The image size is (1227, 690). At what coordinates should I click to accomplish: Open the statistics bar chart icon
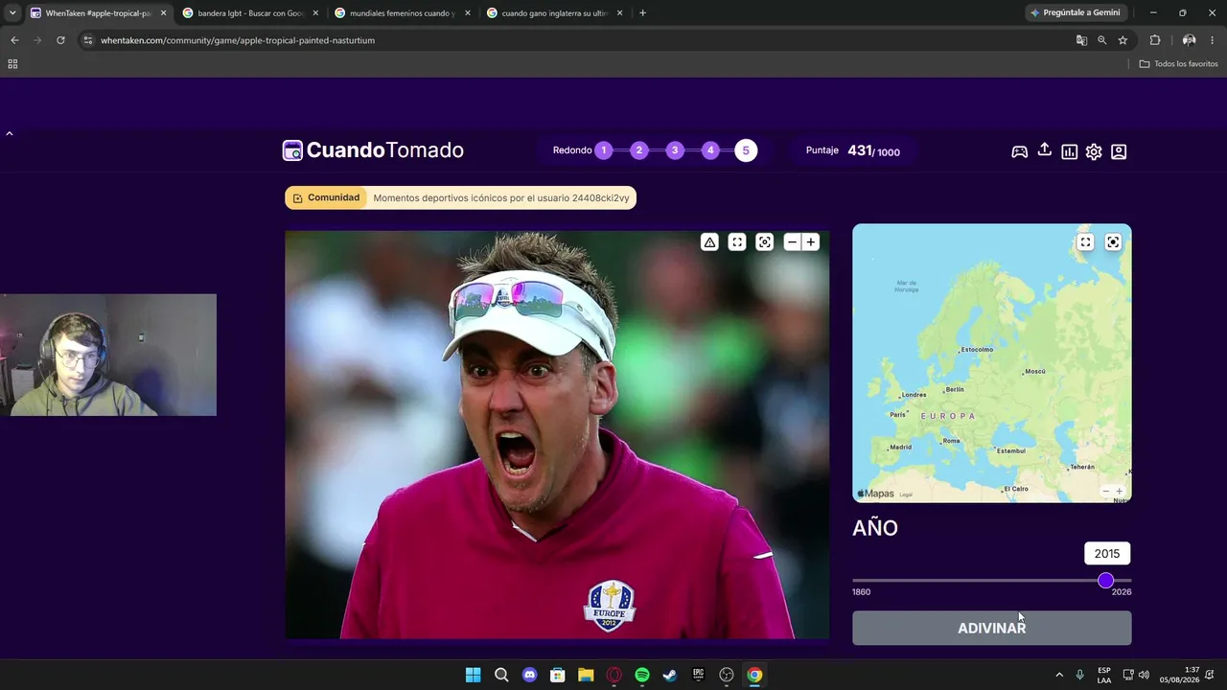point(1070,151)
